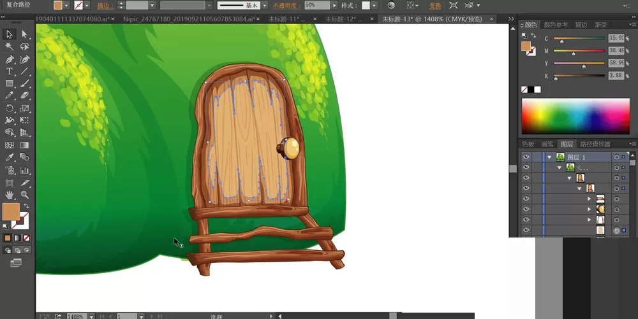
Task: Expand the door arch outline sublayer
Action: tap(589, 220)
